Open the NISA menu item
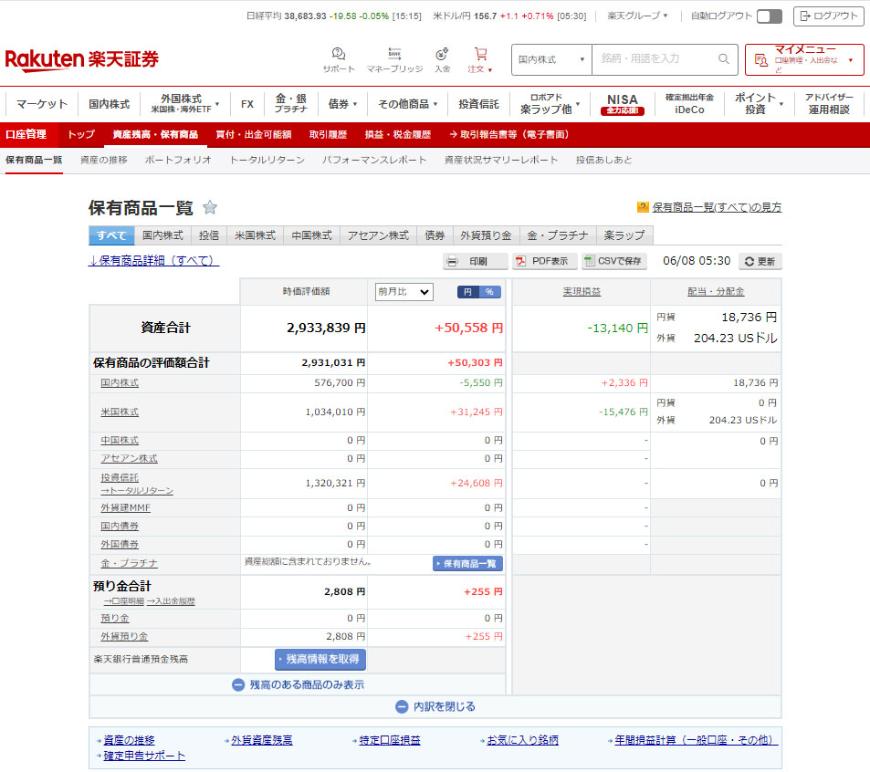870x772 pixels. pos(622,103)
